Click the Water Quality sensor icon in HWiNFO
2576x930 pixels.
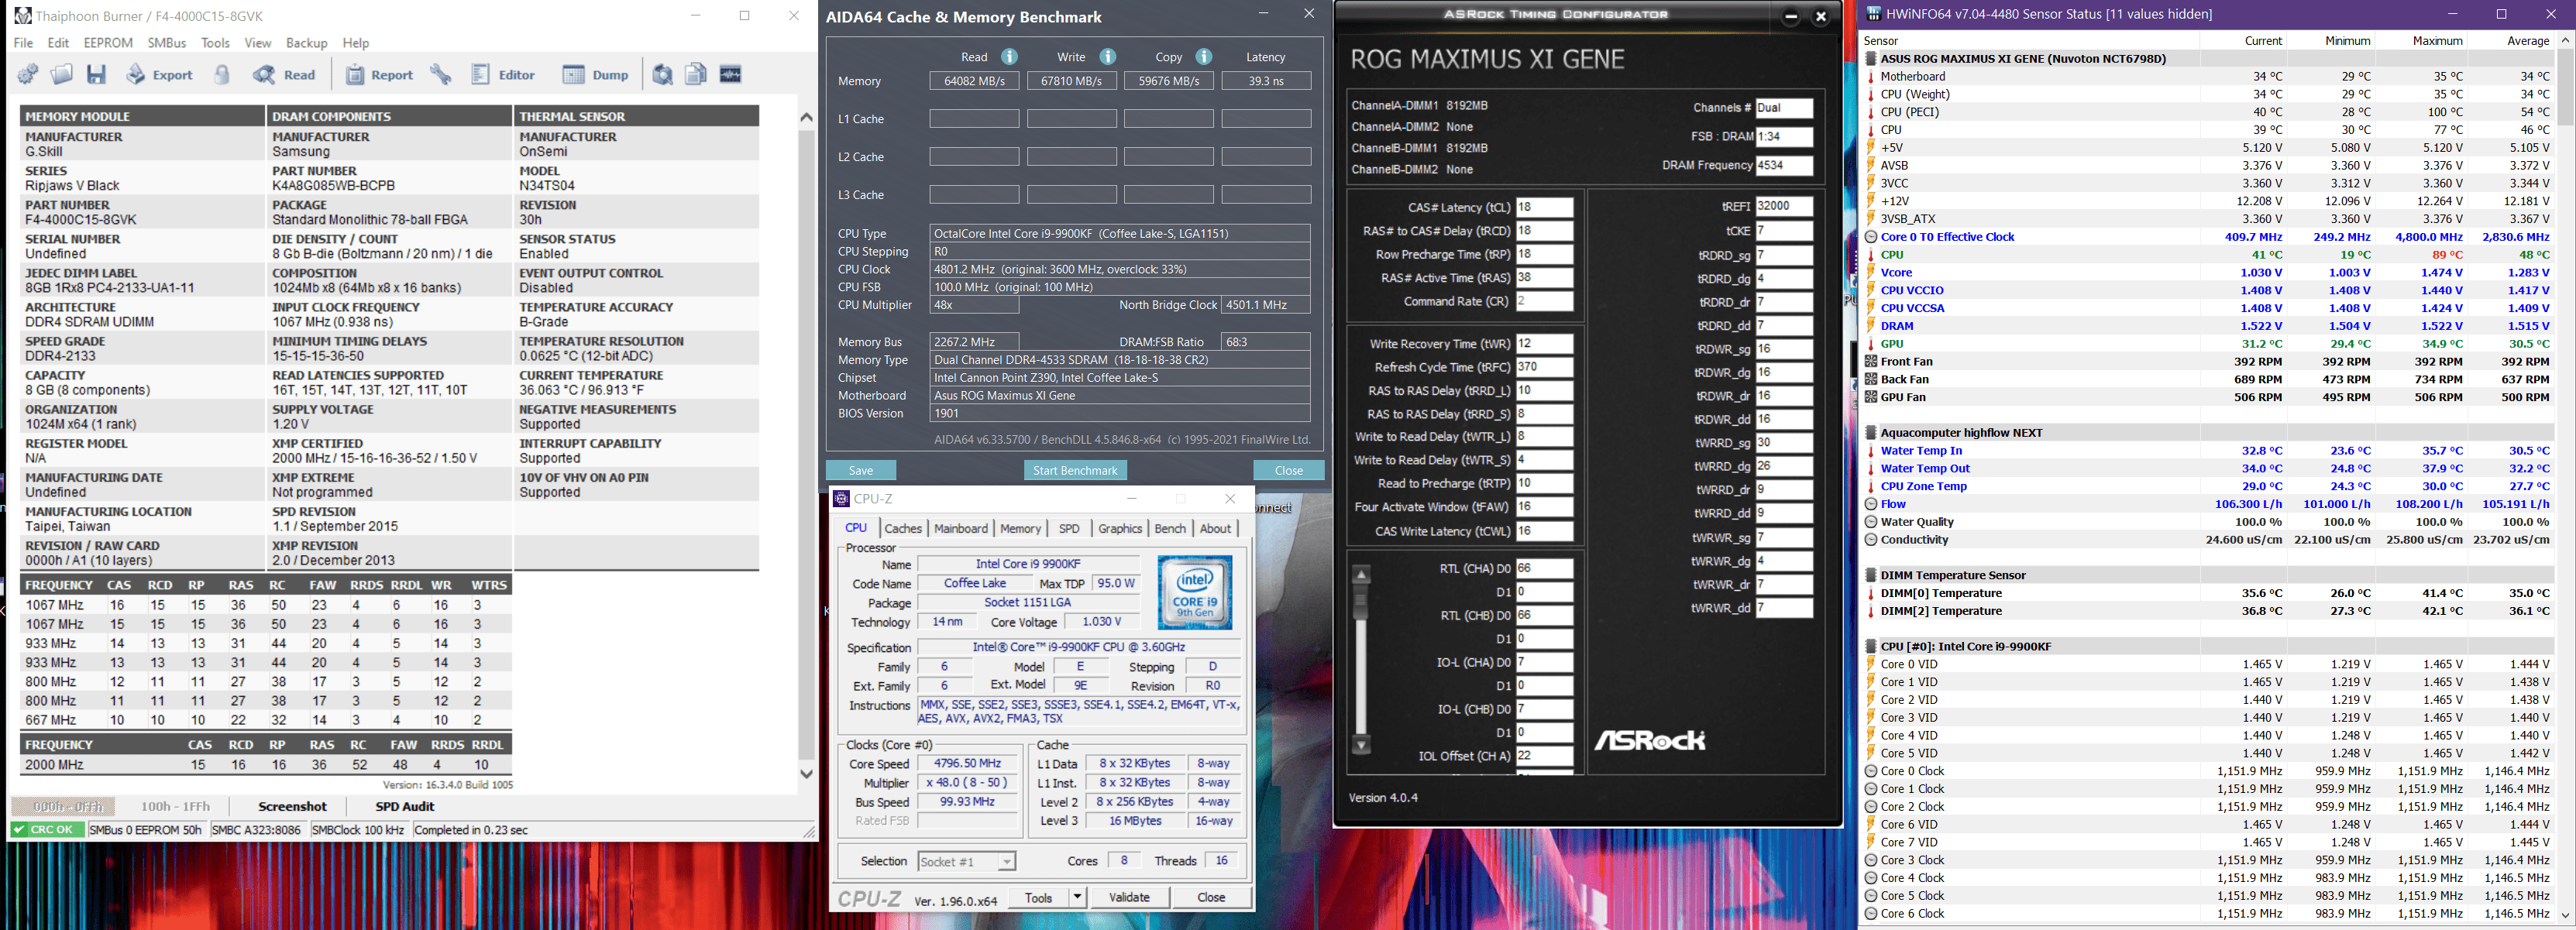[x=1871, y=522]
